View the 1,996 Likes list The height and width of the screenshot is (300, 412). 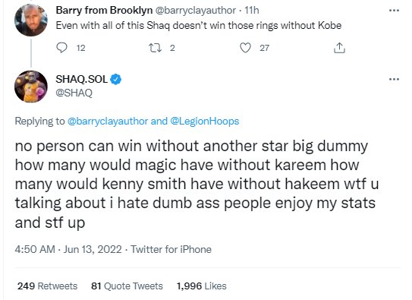coord(202,286)
